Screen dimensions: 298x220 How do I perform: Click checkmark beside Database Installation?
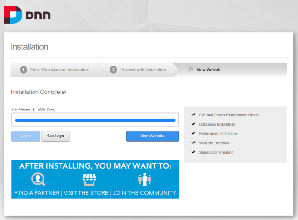pos(193,124)
